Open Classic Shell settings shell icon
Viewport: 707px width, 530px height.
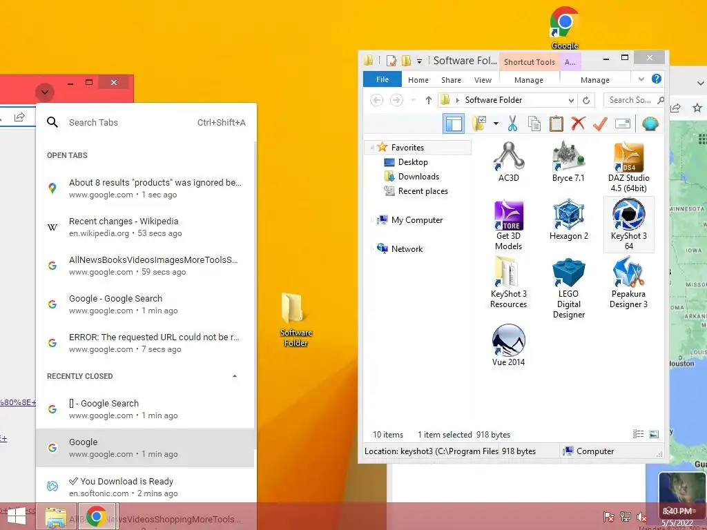650,124
